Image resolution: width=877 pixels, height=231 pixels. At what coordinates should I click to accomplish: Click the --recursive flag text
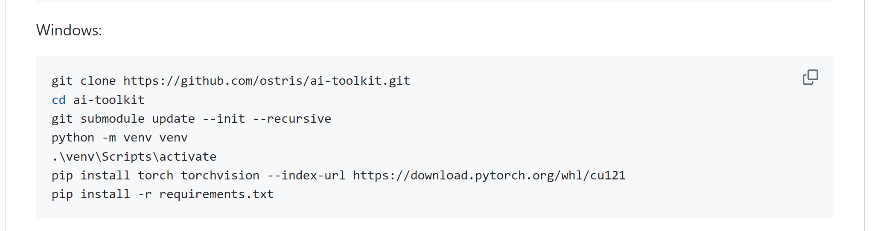[292, 119]
